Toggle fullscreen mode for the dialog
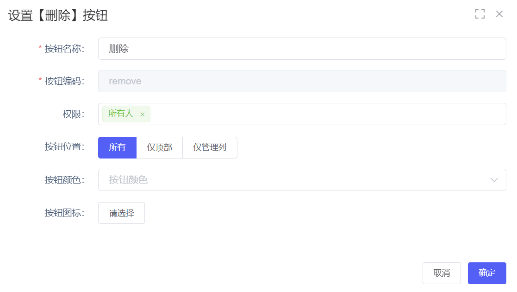This screenshot has width=517, height=292. pos(480,14)
